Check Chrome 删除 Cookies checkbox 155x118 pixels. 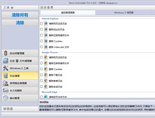41,69
